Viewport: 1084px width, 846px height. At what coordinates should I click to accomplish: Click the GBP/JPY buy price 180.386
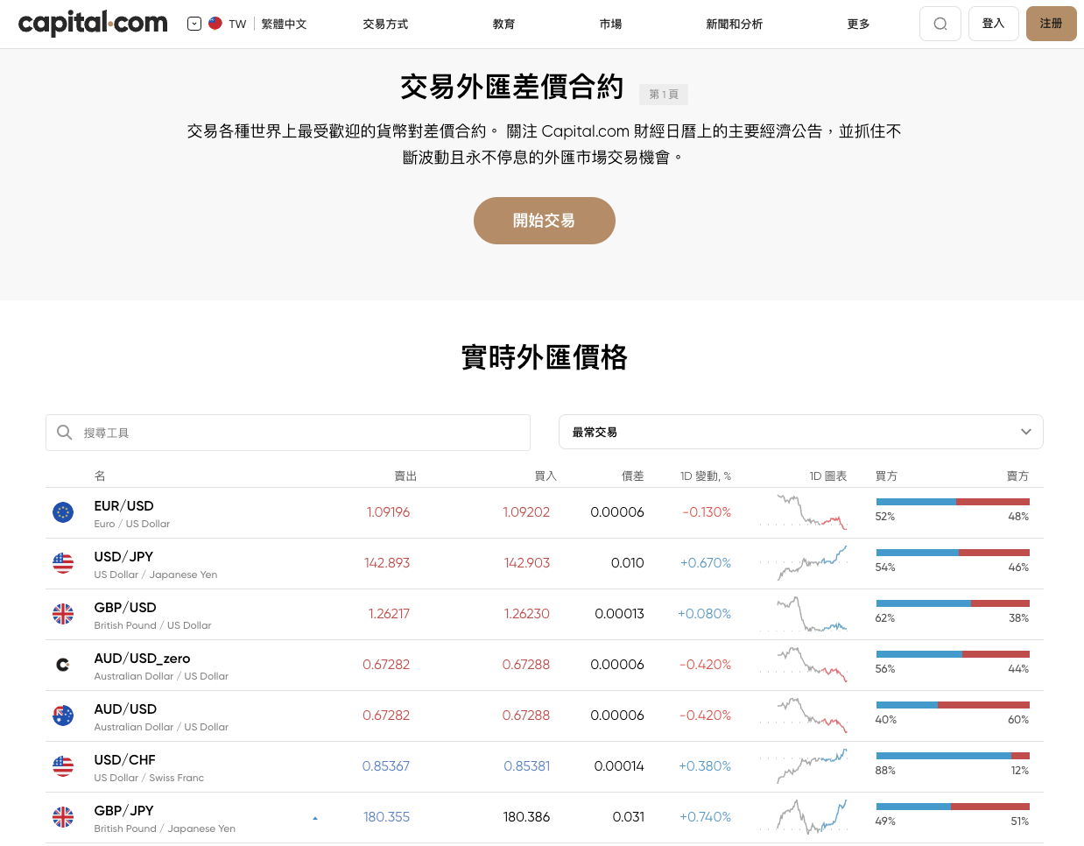click(527, 817)
